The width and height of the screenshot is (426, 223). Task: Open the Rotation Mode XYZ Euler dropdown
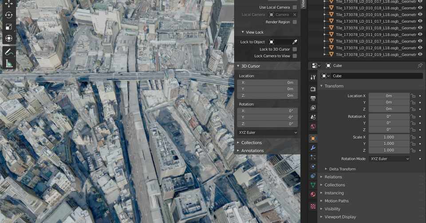point(389,159)
